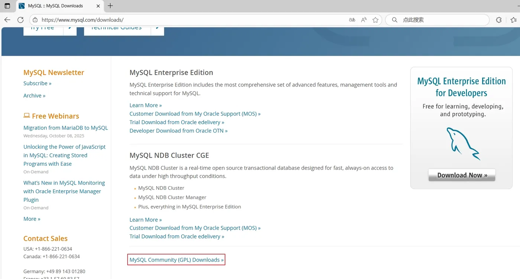Open Enterprise Edition Trial Download from edelivery
This screenshot has width=520, height=279.
(x=177, y=122)
